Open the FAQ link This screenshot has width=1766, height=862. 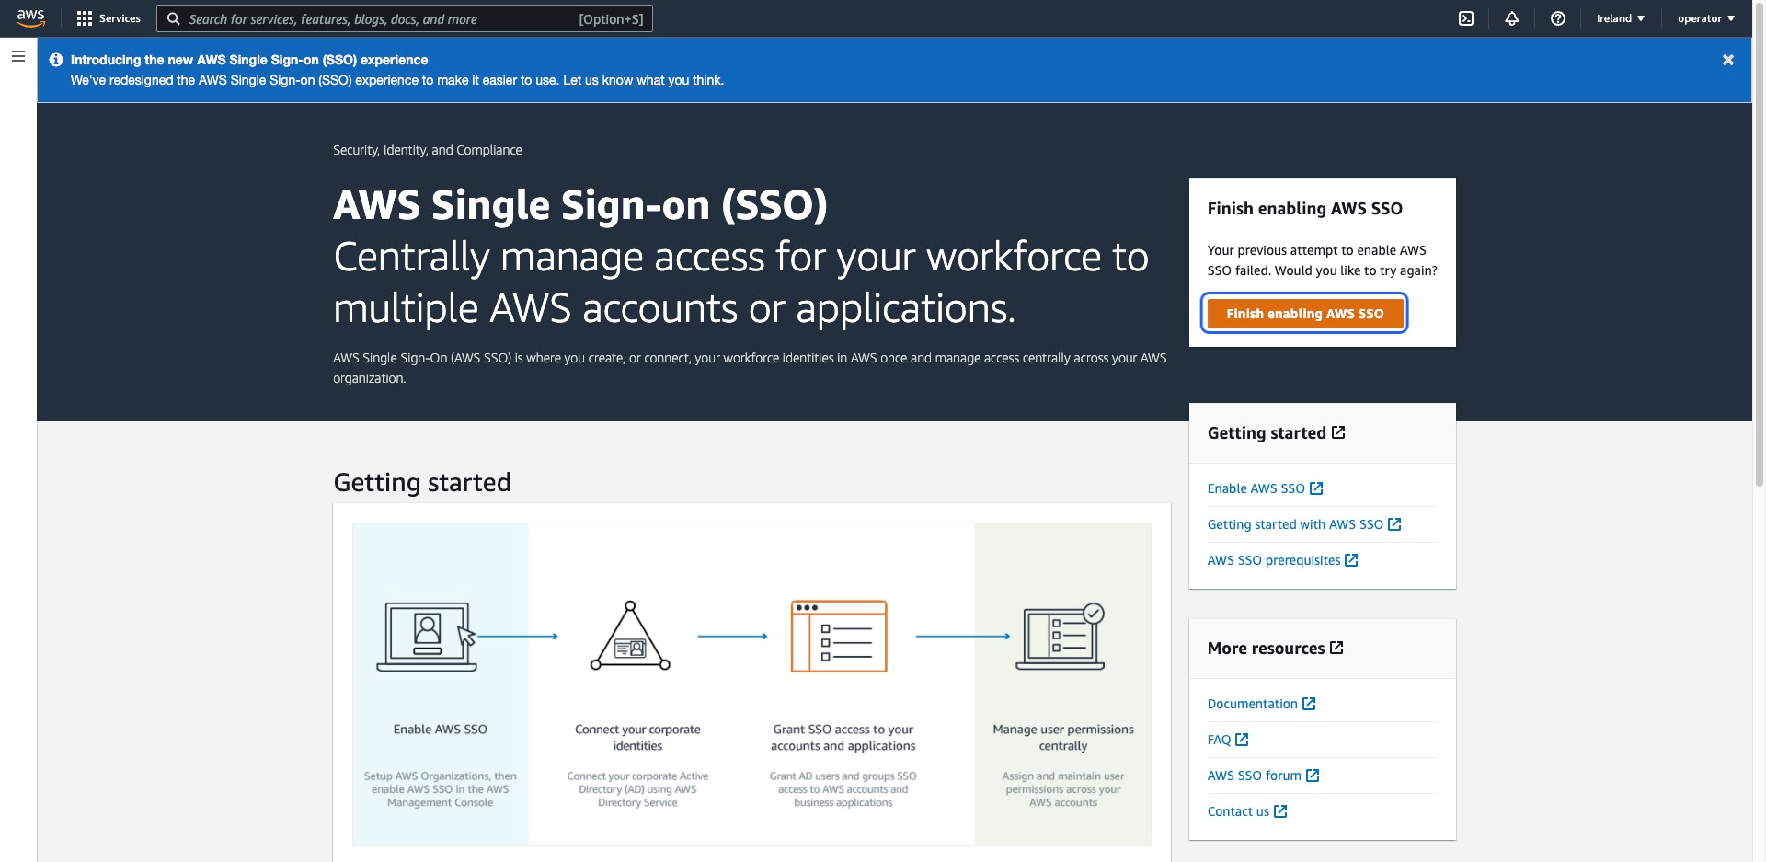1228,740
